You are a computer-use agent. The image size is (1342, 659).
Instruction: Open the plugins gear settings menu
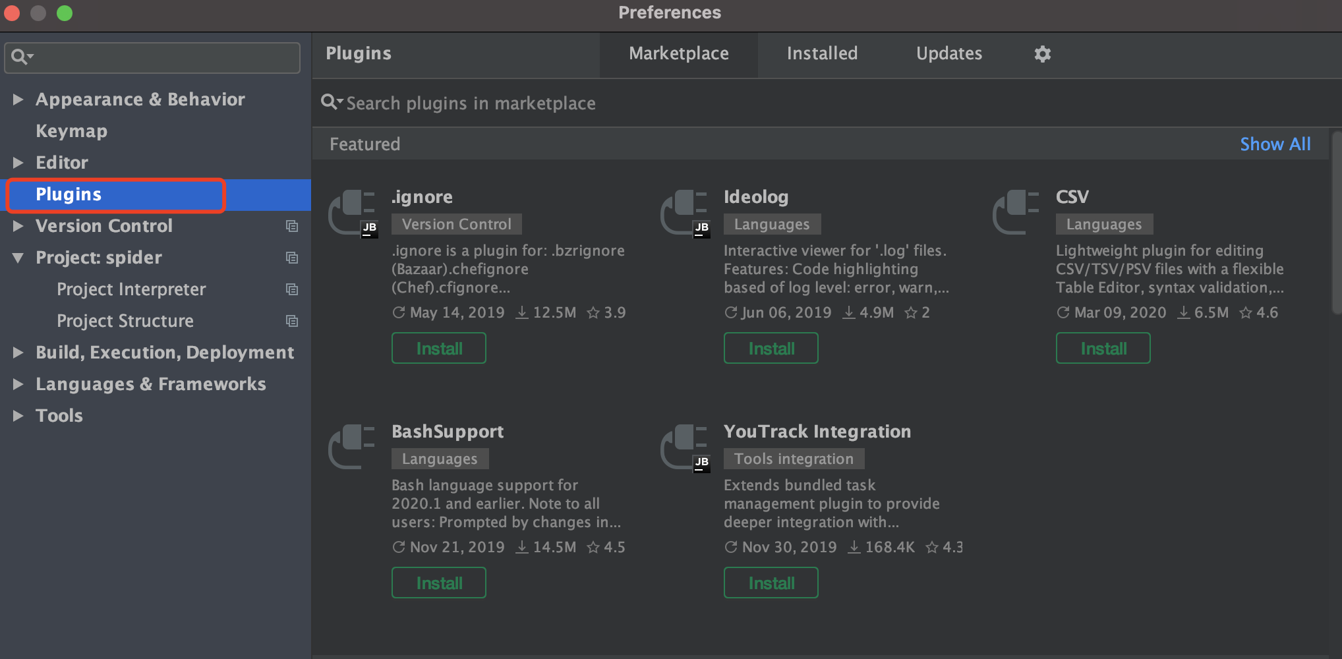click(x=1042, y=53)
